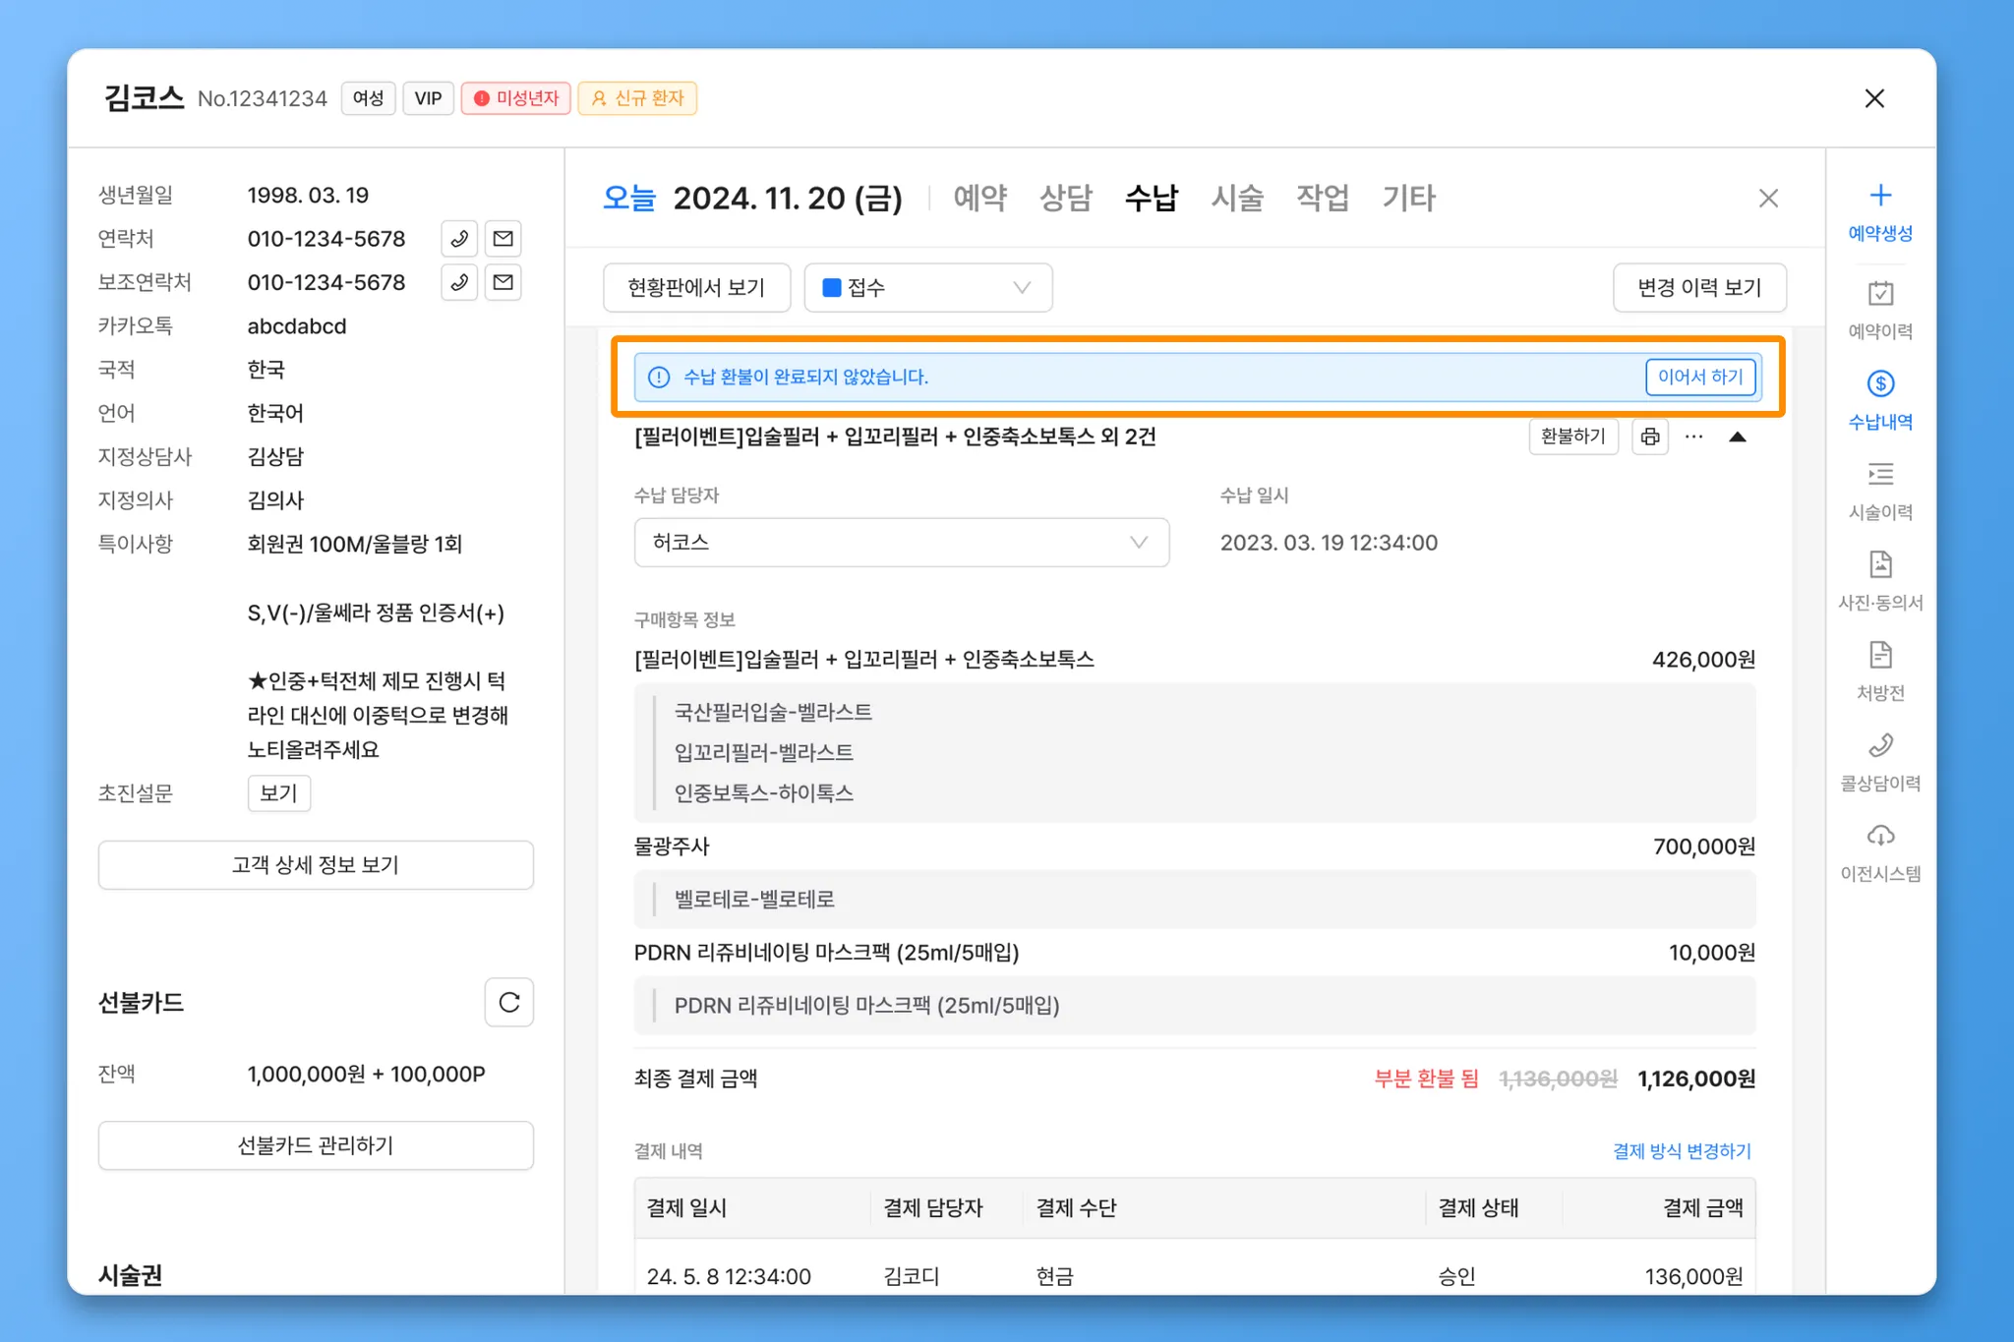Open 사진·동의서 sidebar icon
This screenshot has height=1342, width=2014.
1879,565
